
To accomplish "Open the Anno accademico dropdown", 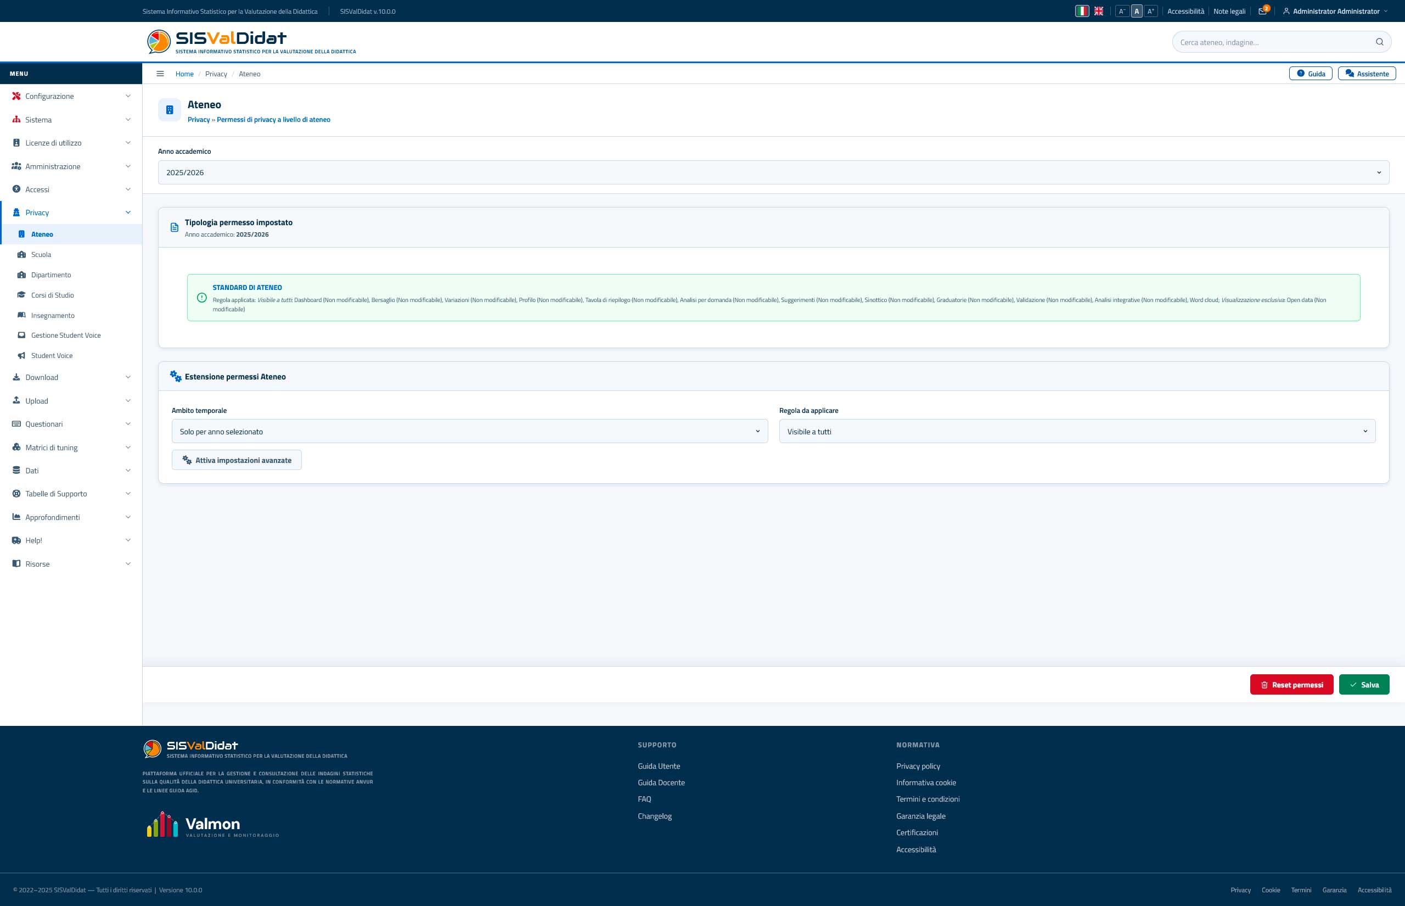I will [x=774, y=172].
